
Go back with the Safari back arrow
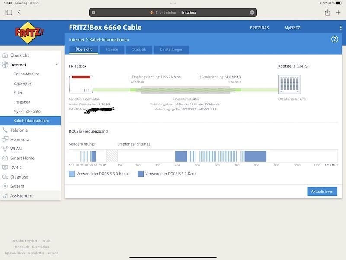click(19, 13)
